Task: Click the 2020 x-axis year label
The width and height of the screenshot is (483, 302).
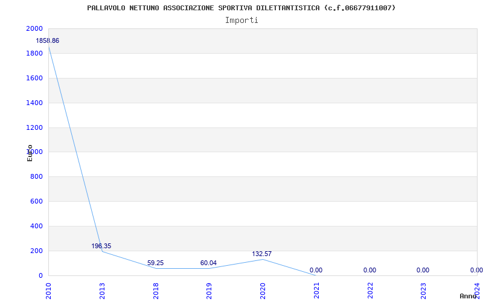Action: click(263, 291)
